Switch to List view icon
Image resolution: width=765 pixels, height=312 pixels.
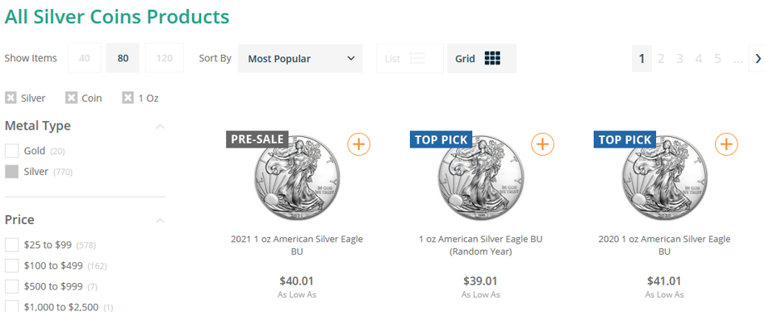click(x=418, y=59)
